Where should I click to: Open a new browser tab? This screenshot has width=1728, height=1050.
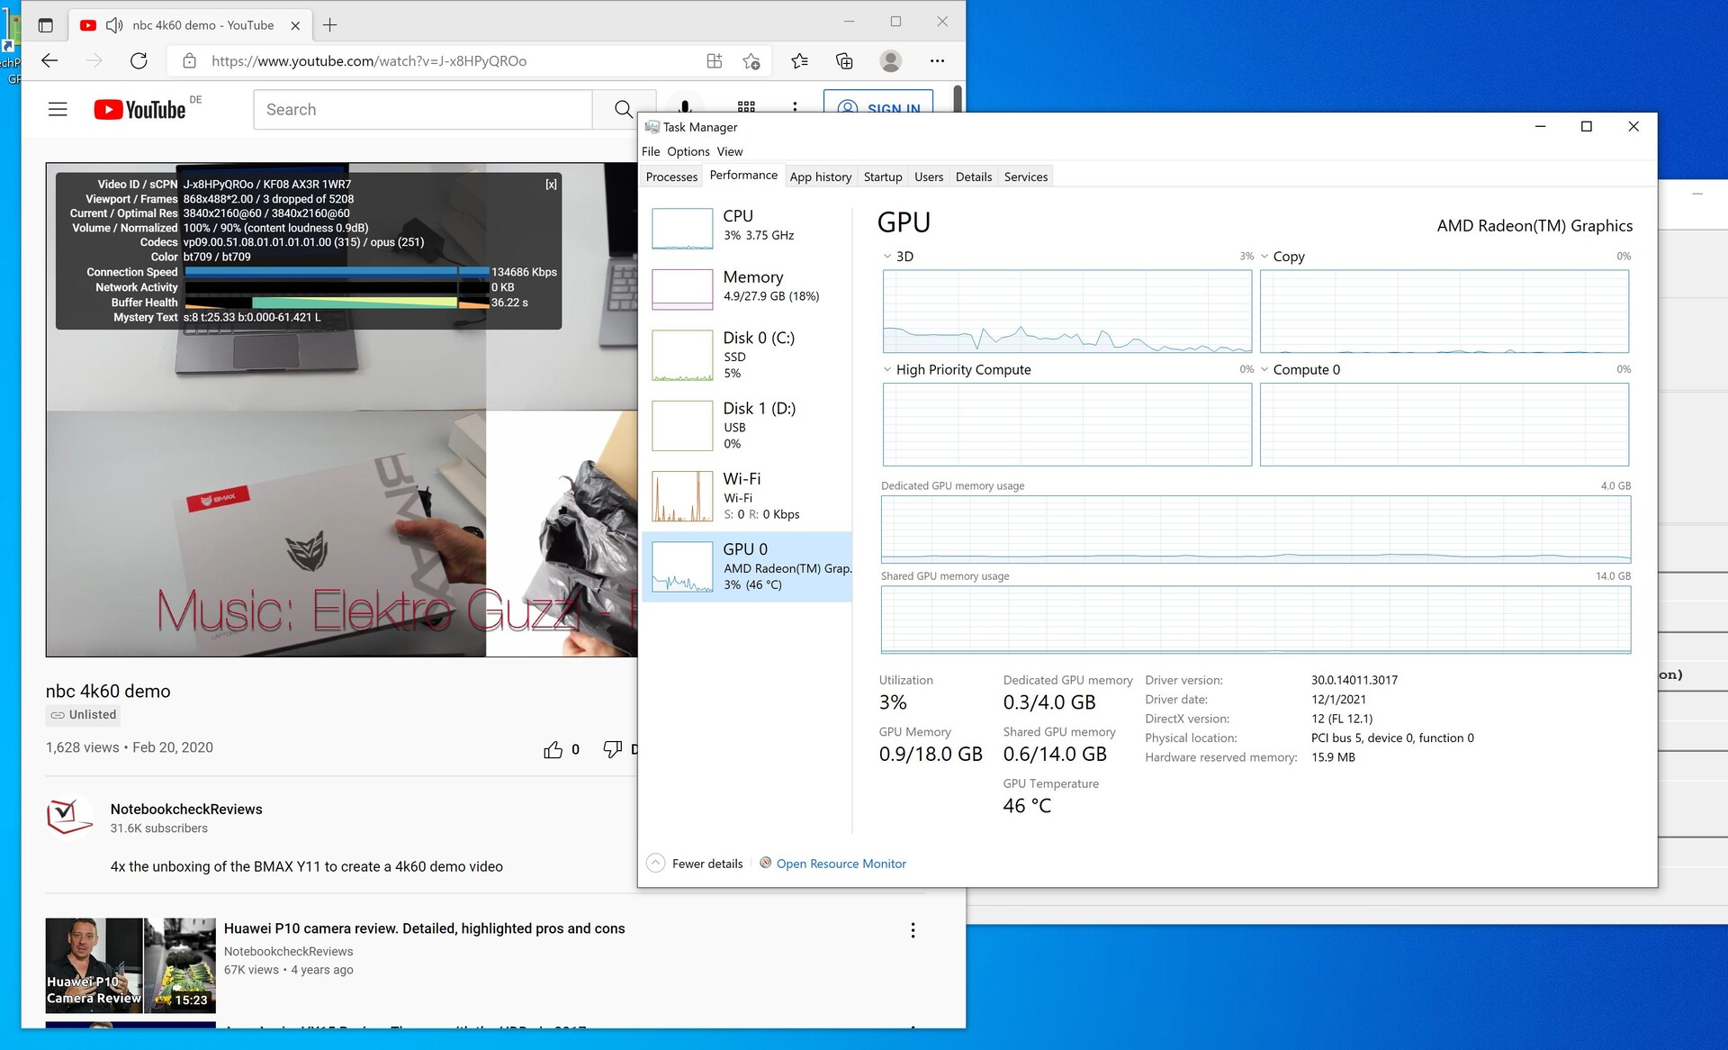pos(329,25)
